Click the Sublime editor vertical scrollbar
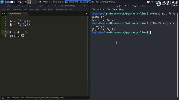The image size is (179, 100). (x=88, y=49)
